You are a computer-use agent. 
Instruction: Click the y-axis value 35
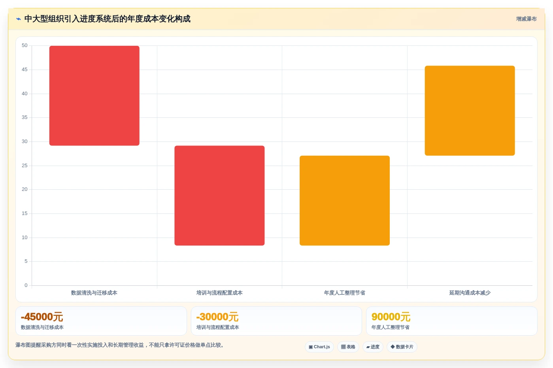(25, 117)
